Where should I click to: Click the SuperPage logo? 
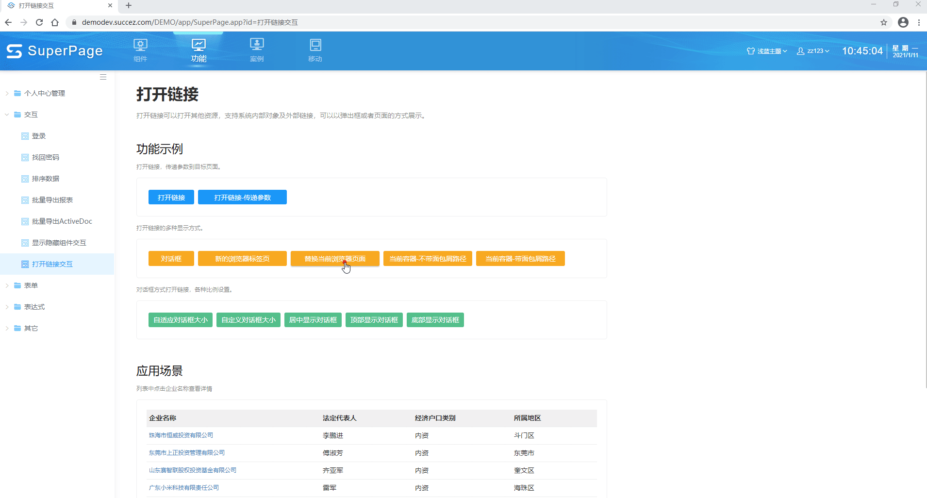pyautogui.click(x=54, y=51)
